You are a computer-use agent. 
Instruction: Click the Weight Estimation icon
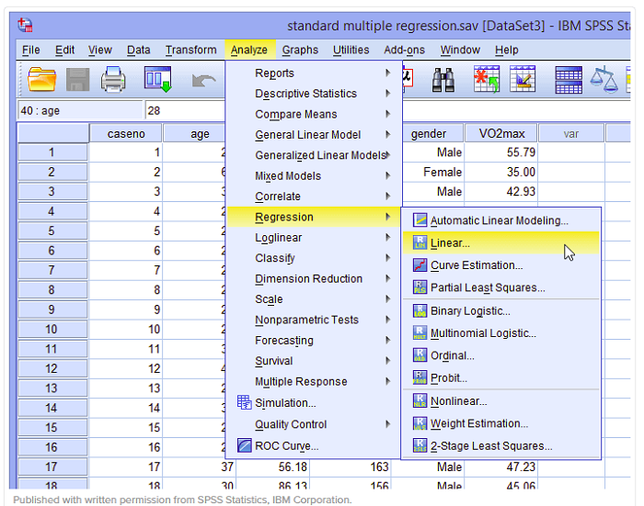pyautogui.click(x=420, y=423)
